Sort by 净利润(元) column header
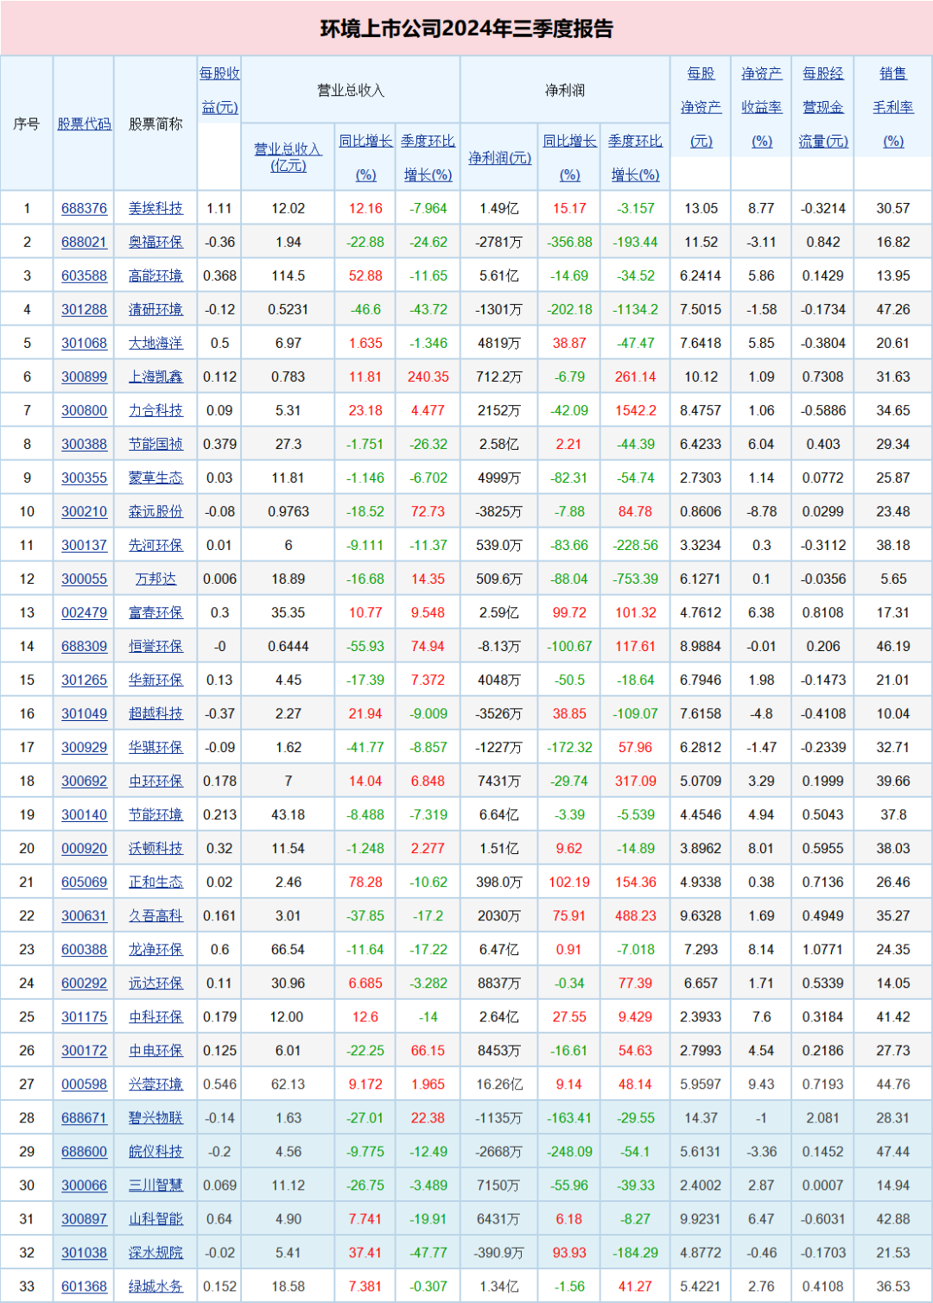Image resolution: width=933 pixels, height=1303 pixels. [x=499, y=157]
